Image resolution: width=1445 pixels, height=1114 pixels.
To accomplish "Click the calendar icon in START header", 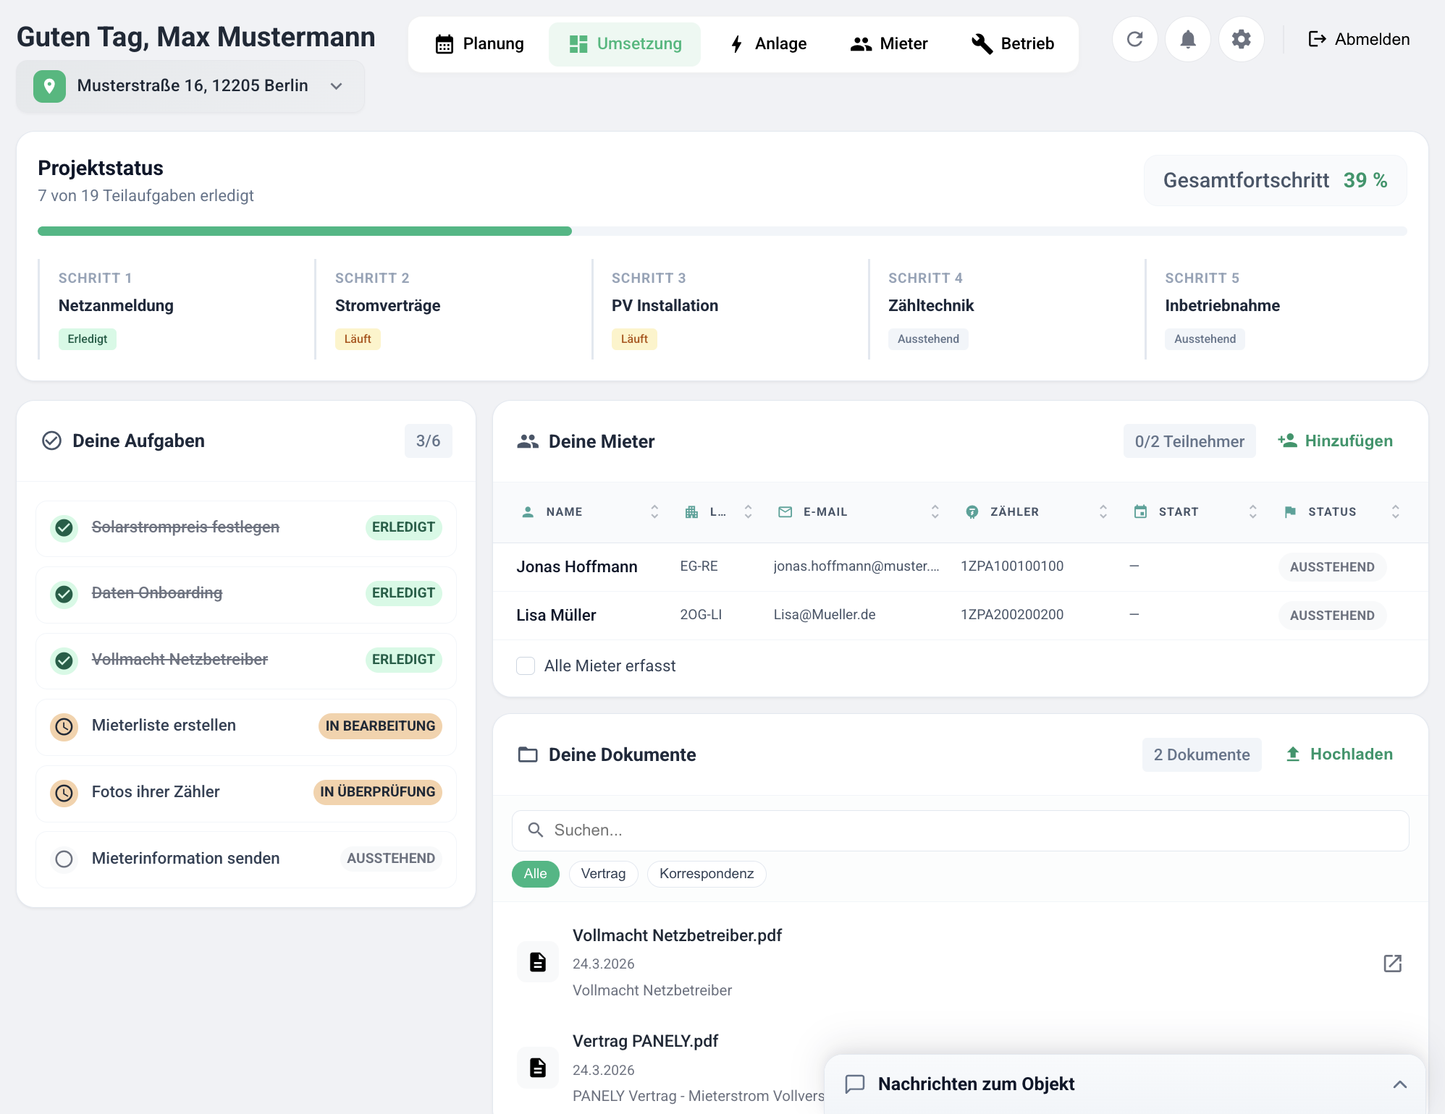I will coord(1140,512).
